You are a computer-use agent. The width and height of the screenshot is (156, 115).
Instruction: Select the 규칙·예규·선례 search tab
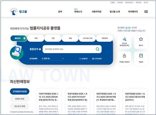pyautogui.click(x=87, y=38)
